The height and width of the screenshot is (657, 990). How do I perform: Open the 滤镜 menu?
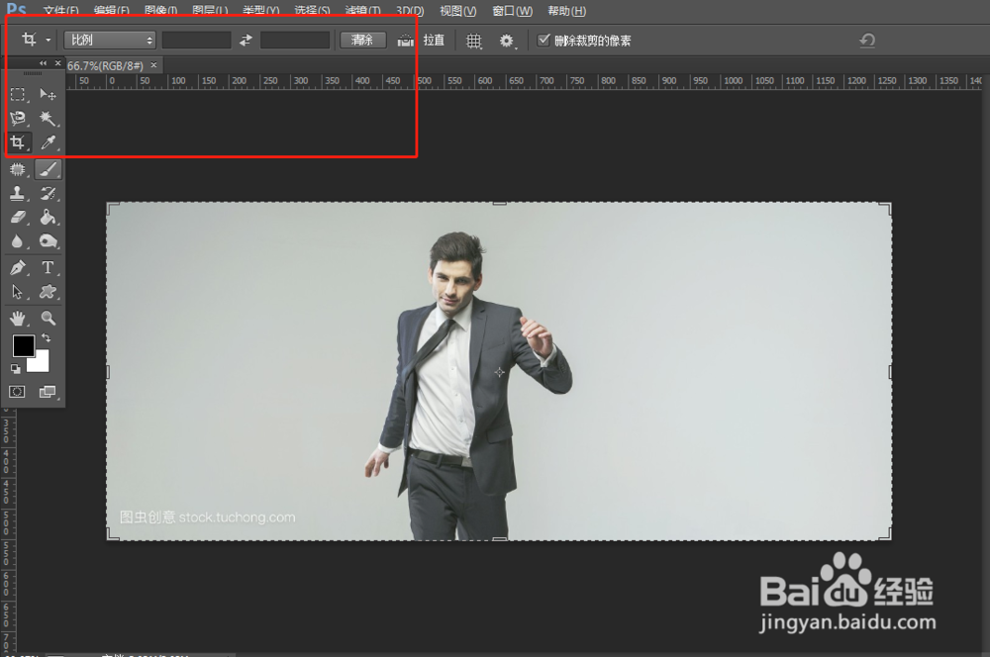(362, 11)
